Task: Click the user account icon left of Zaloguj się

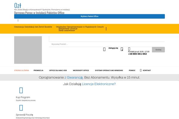Action: (104, 49)
